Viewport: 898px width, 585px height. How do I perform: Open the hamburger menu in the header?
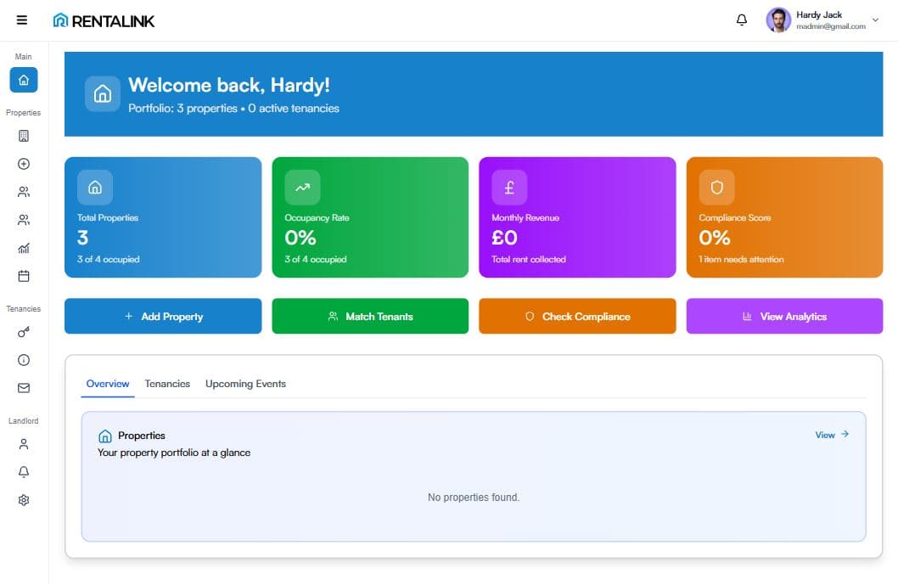tap(22, 20)
